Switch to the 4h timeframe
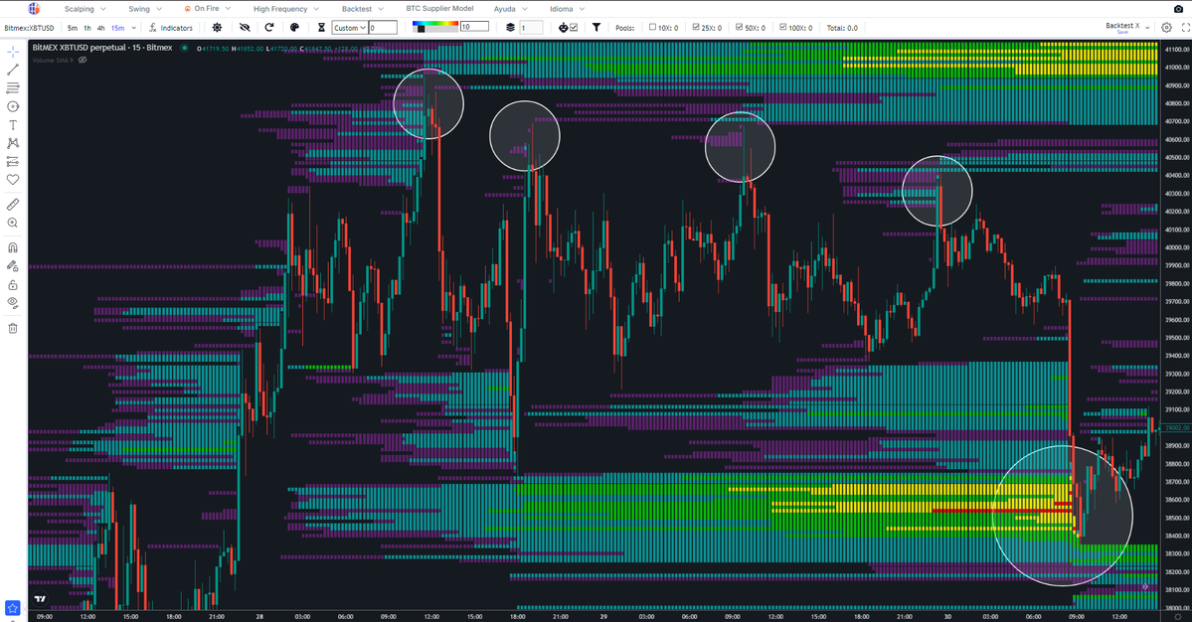1192x622 pixels. pos(101,28)
